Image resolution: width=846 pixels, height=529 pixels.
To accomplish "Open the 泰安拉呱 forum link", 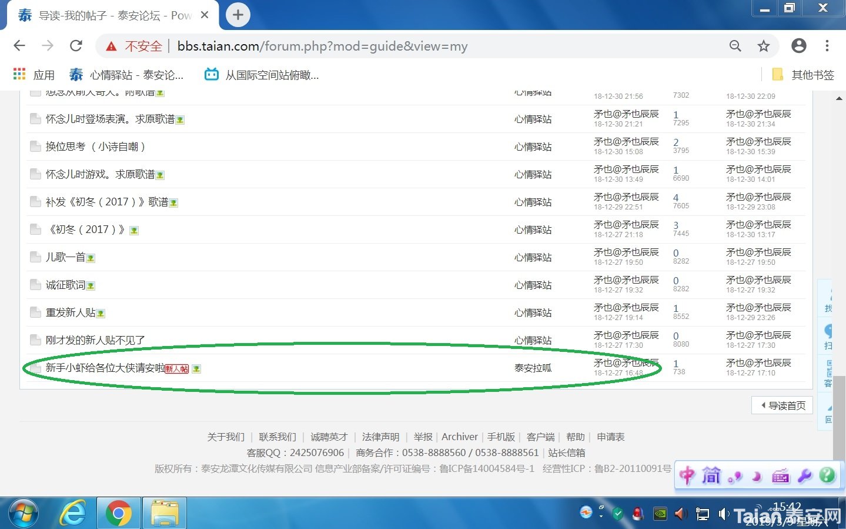I will point(533,368).
